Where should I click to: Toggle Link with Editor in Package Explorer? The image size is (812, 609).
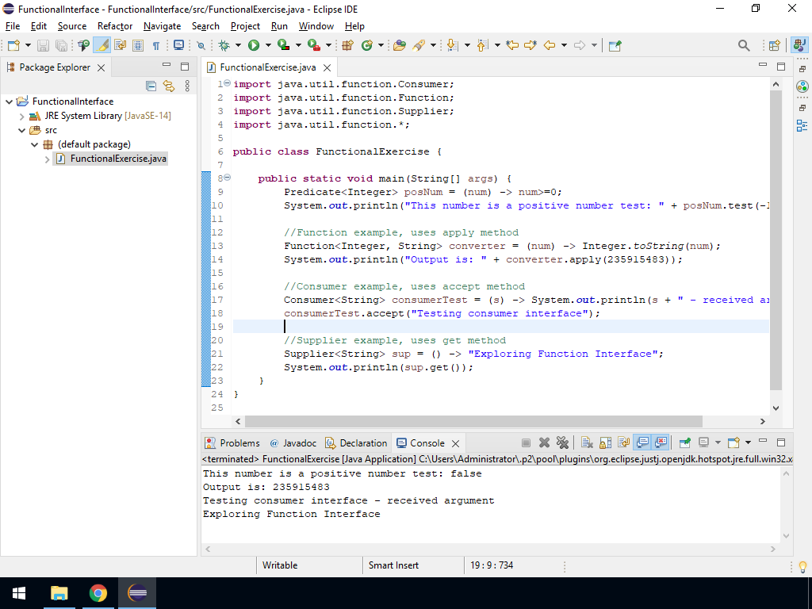click(x=169, y=86)
